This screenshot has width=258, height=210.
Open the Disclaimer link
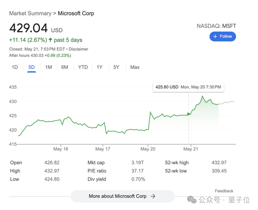tap(78, 49)
